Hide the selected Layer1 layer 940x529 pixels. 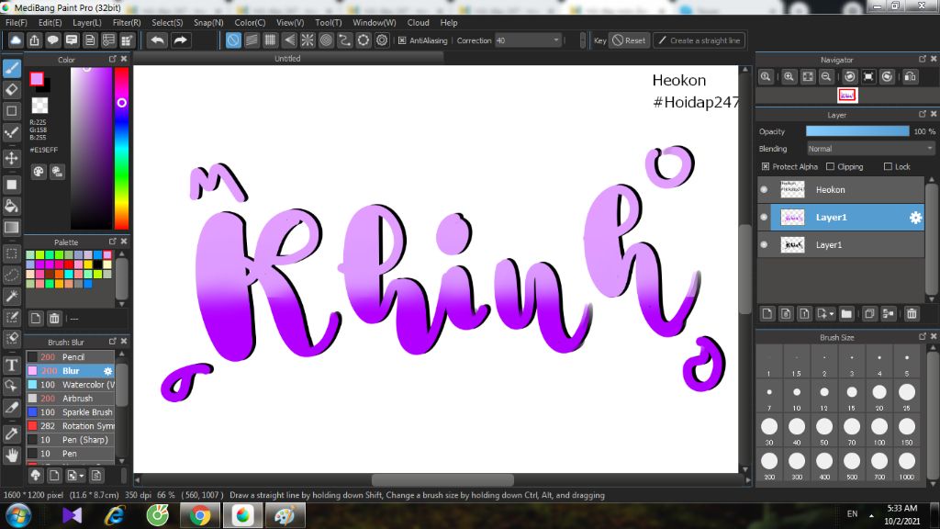point(764,217)
